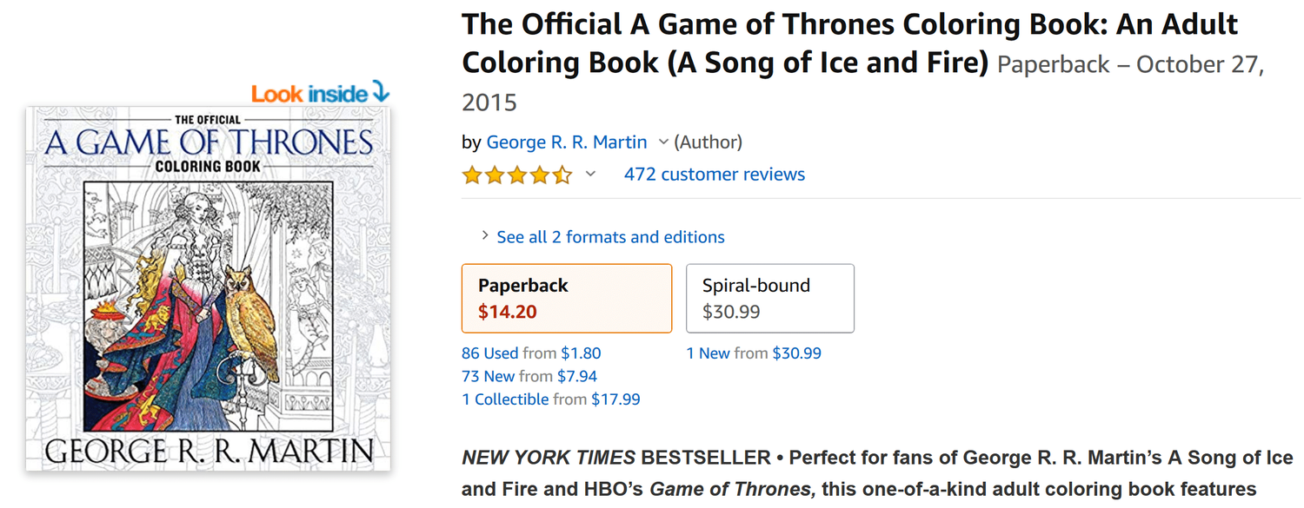Click the 86 Used offers link

pos(490,353)
